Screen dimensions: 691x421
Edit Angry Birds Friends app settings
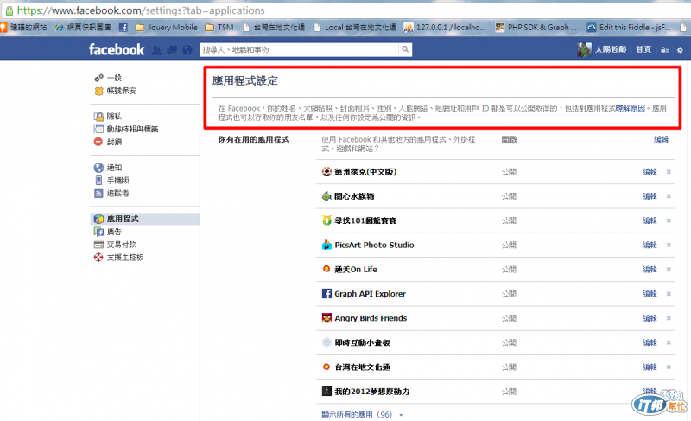650,318
